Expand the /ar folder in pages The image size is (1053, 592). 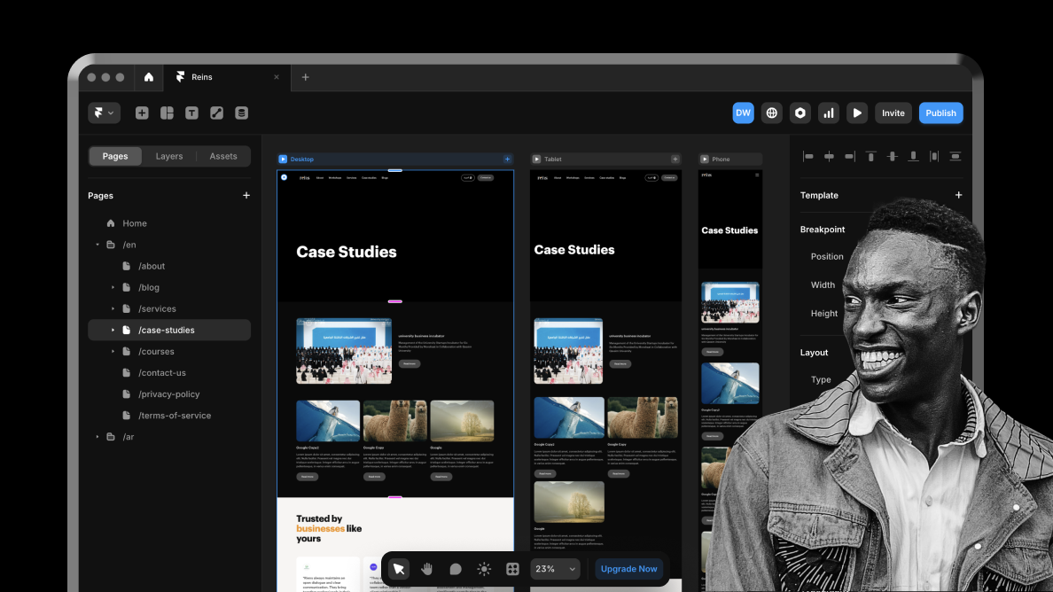coord(97,437)
